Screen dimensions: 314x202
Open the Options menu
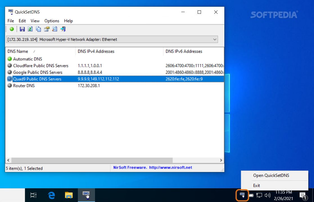click(52, 21)
